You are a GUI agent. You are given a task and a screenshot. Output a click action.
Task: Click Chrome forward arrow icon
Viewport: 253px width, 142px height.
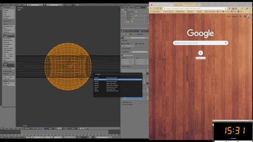[154, 8]
